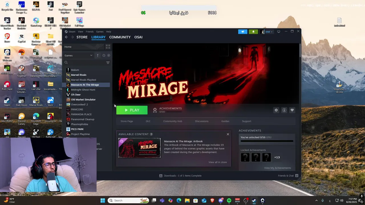Image resolution: width=365 pixels, height=205 pixels.
Task: Open the Friends menu
Action: pos(90,32)
